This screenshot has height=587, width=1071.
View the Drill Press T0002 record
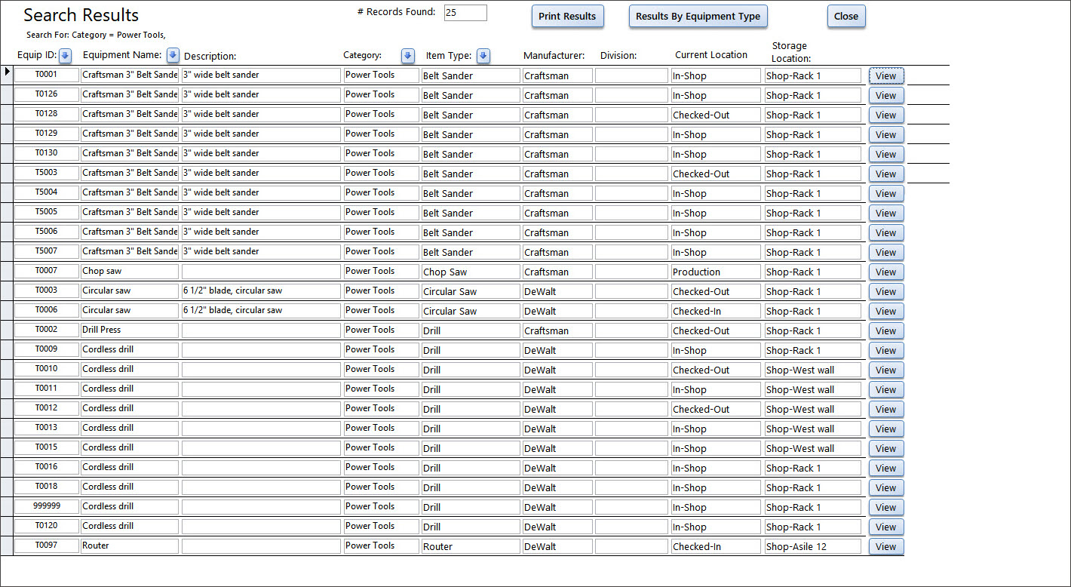(886, 330)
